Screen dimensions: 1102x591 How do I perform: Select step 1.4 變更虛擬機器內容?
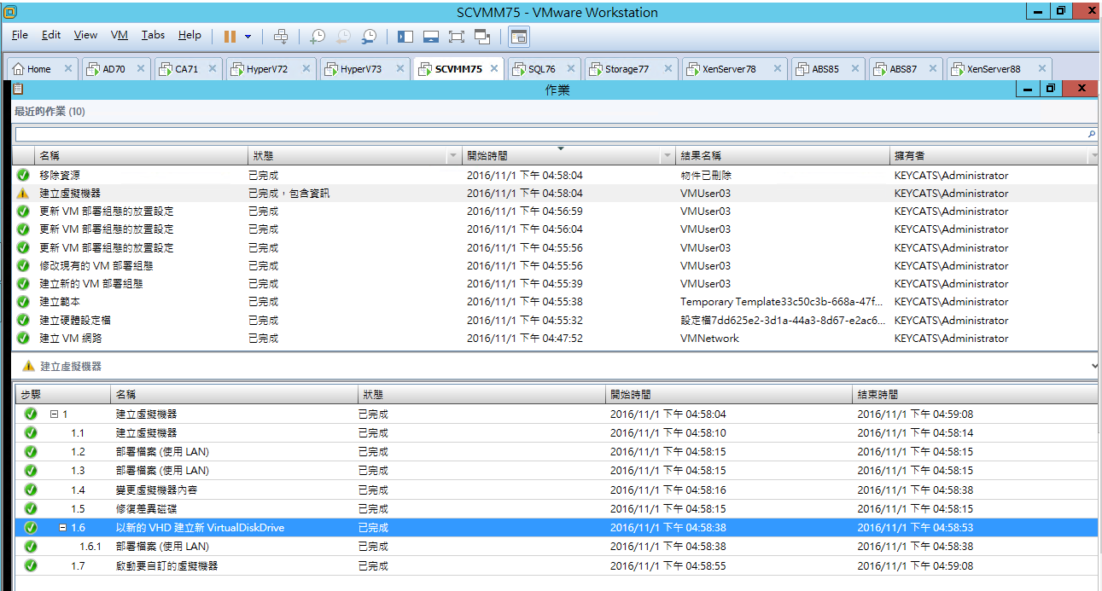pos(557,490)
